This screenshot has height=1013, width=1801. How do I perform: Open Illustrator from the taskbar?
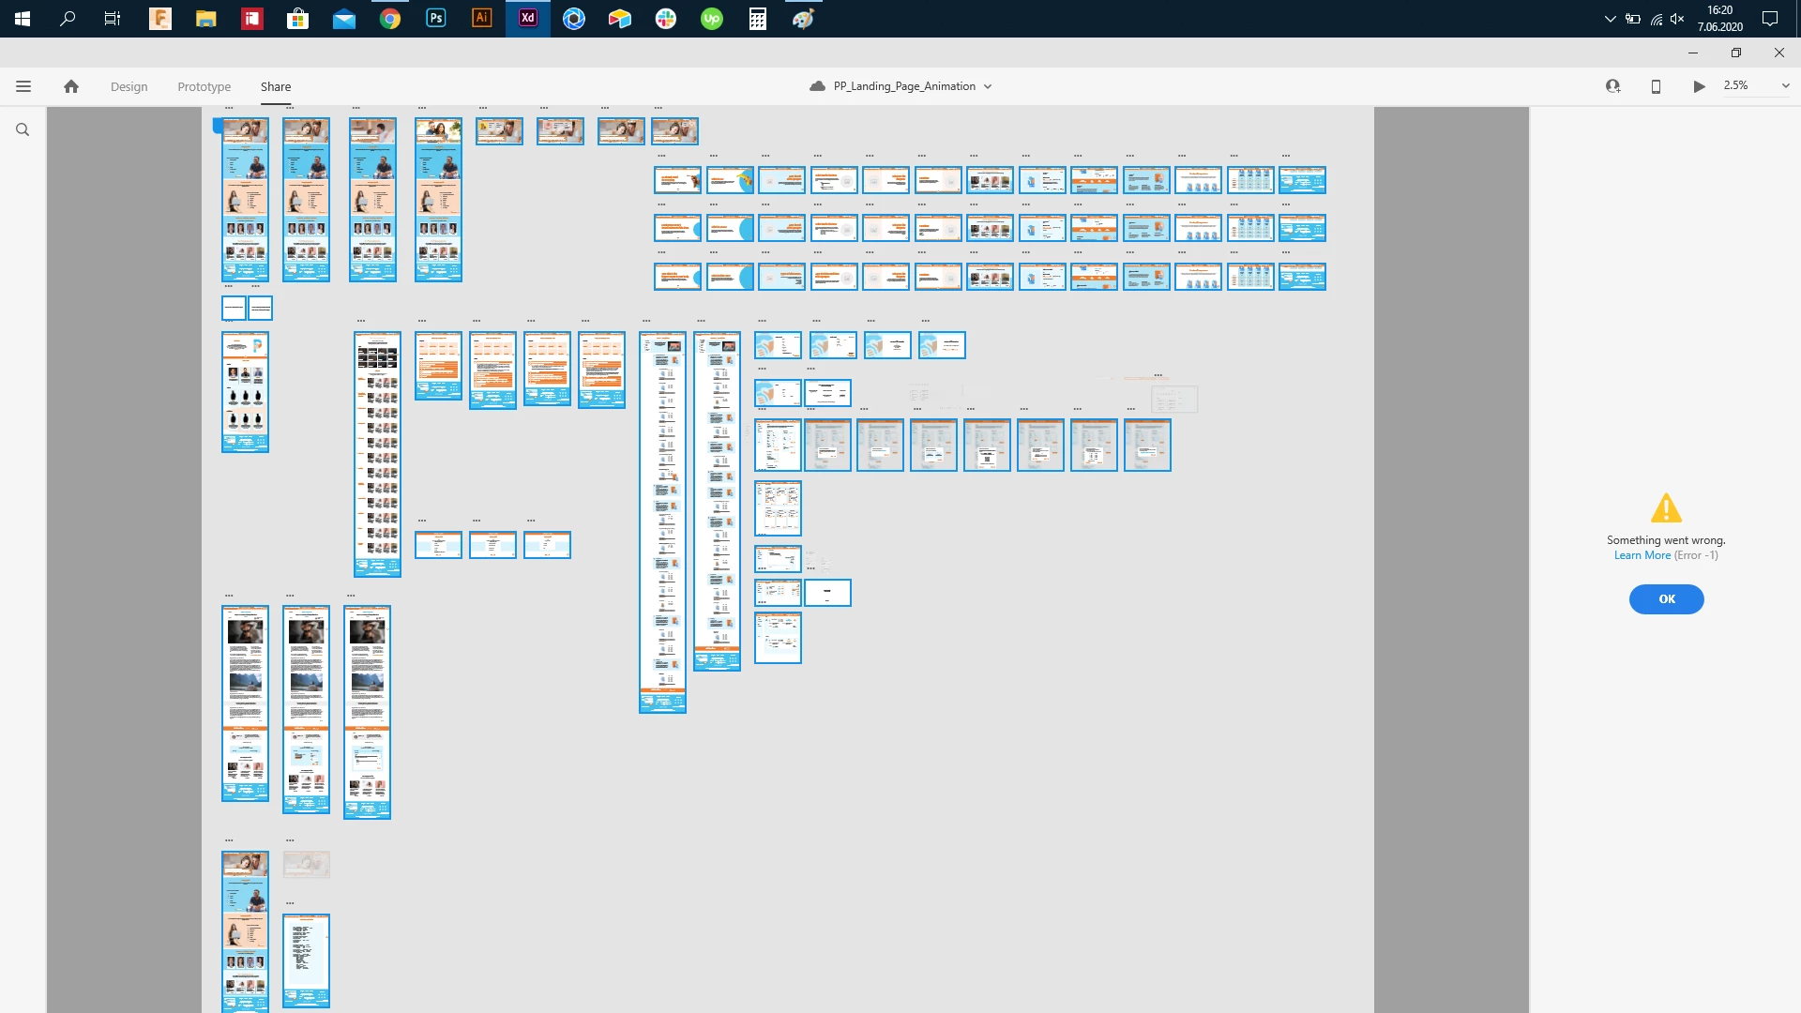click(481, 18)
